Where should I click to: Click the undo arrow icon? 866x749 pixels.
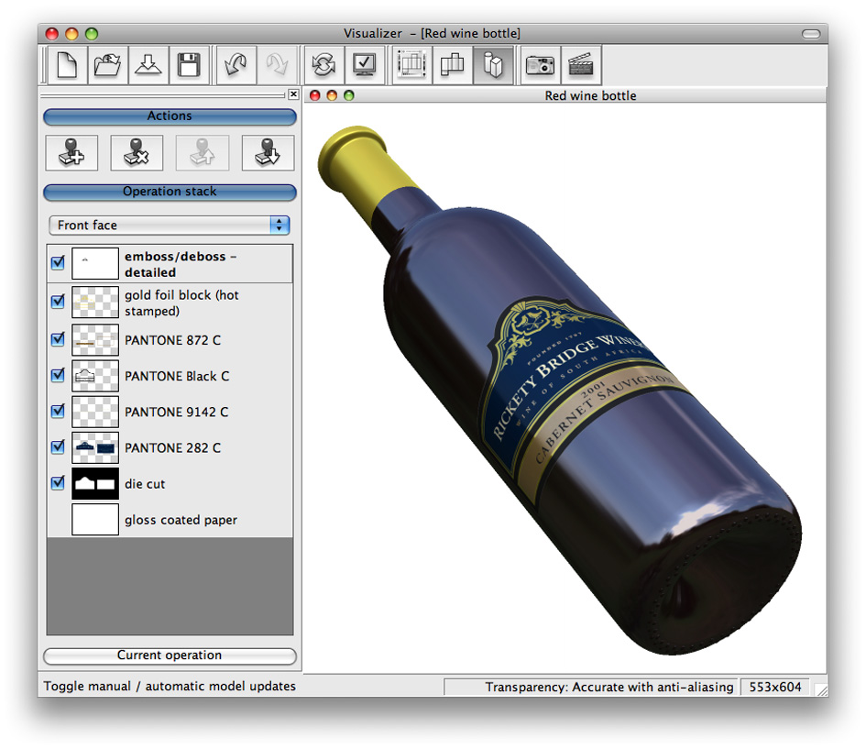[236, 65]
